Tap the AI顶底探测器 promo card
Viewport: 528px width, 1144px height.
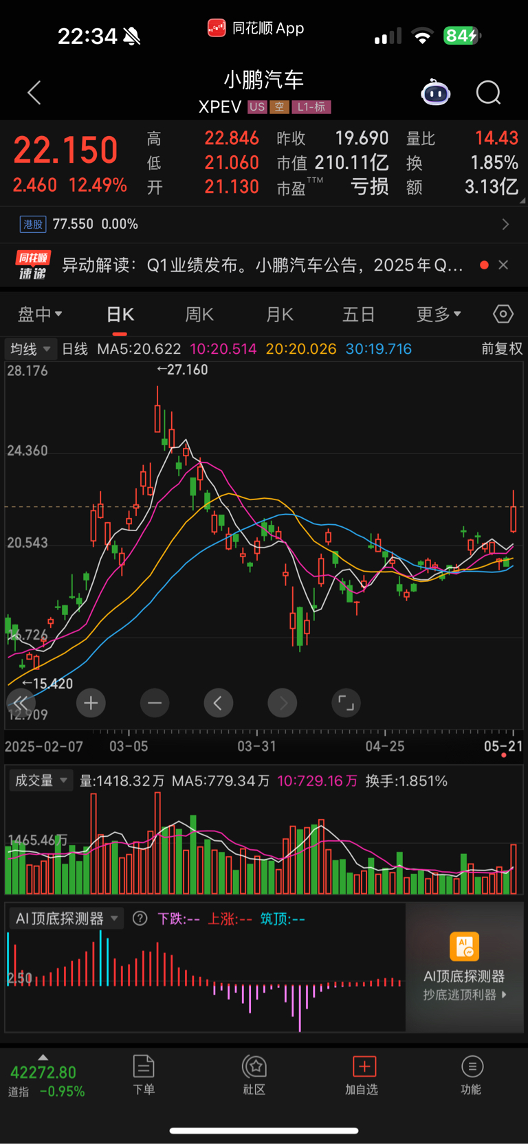pos(465,967)
